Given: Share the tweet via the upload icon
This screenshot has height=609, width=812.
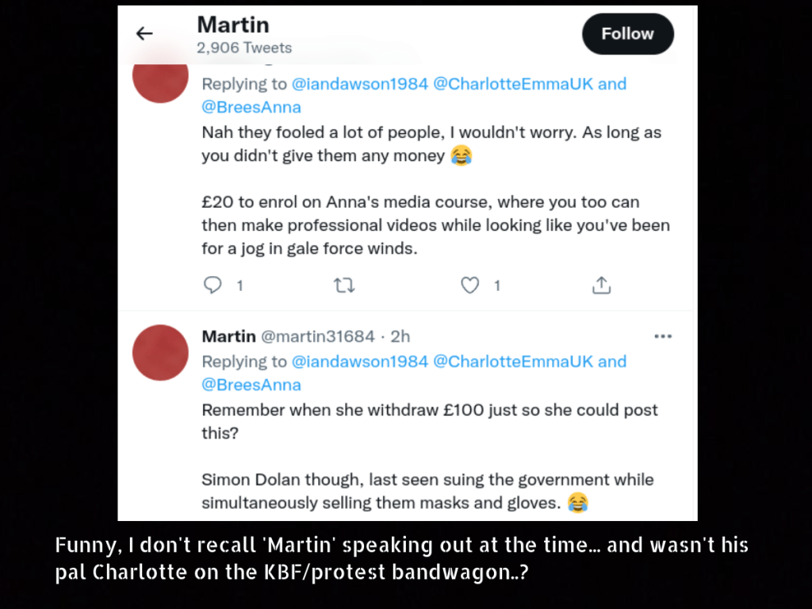Looking at the screenshot, I should (x=602, y=285).
